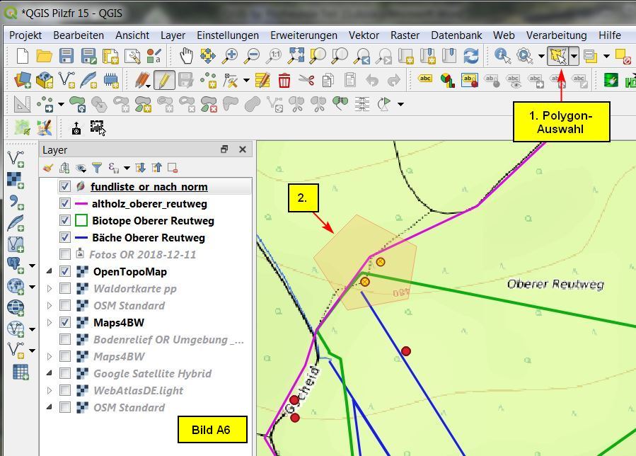636x456 pixels.
Task: Click the Polygon selection tool
Action: point(558,56)
